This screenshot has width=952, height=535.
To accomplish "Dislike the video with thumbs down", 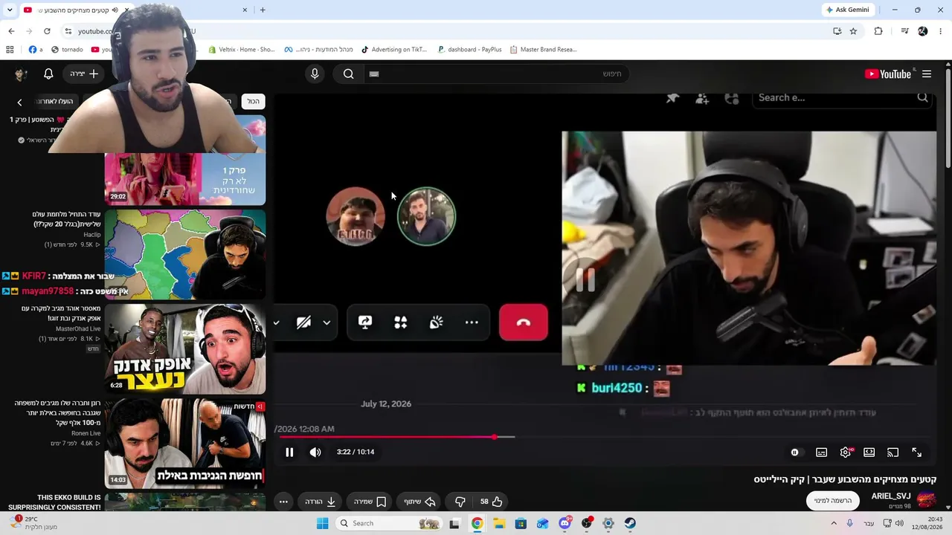I will tap(460, 502).
